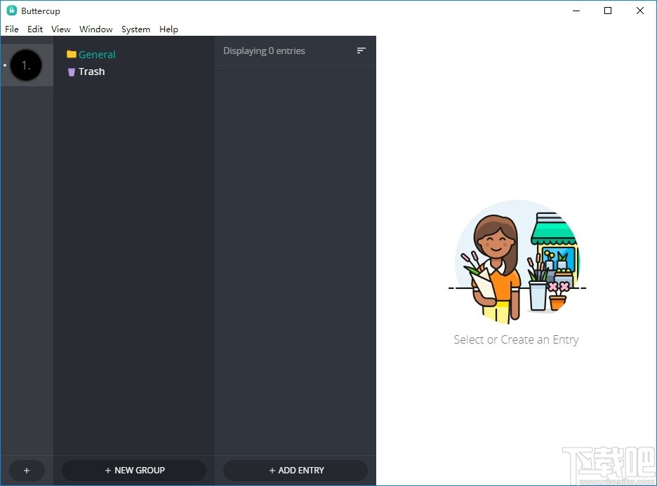The image size is (657, 486).
Task: Open the Window menu
Action: 96,29
